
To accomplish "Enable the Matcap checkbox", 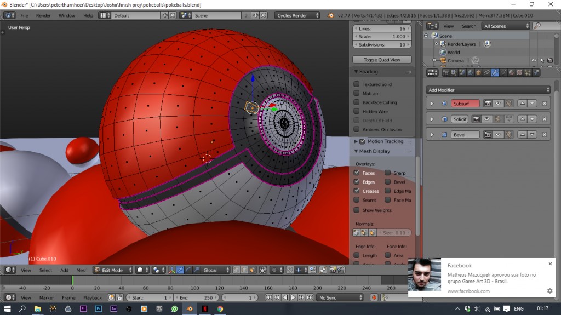I will click(357, 93).
